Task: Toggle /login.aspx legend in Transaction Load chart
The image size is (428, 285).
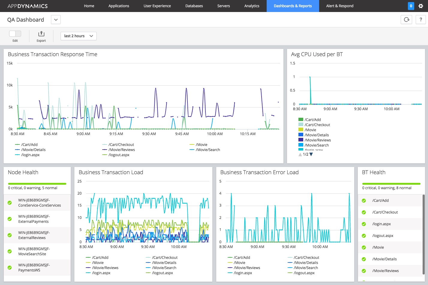Action: [x=98, y=273]
